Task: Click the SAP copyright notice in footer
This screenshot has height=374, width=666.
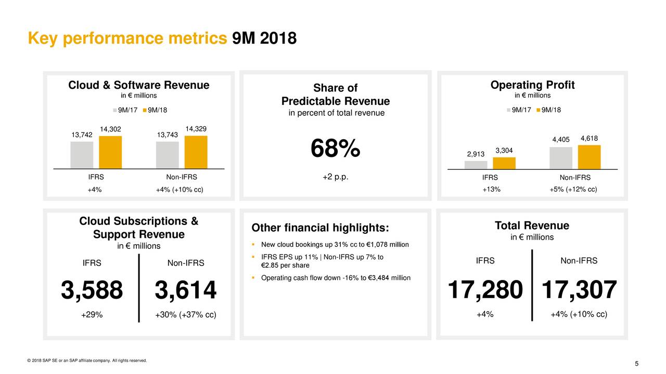Action: coord(87,360)
